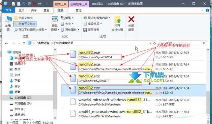
Task: Click the Back navigation arrow
Action: tap(6, 43)
